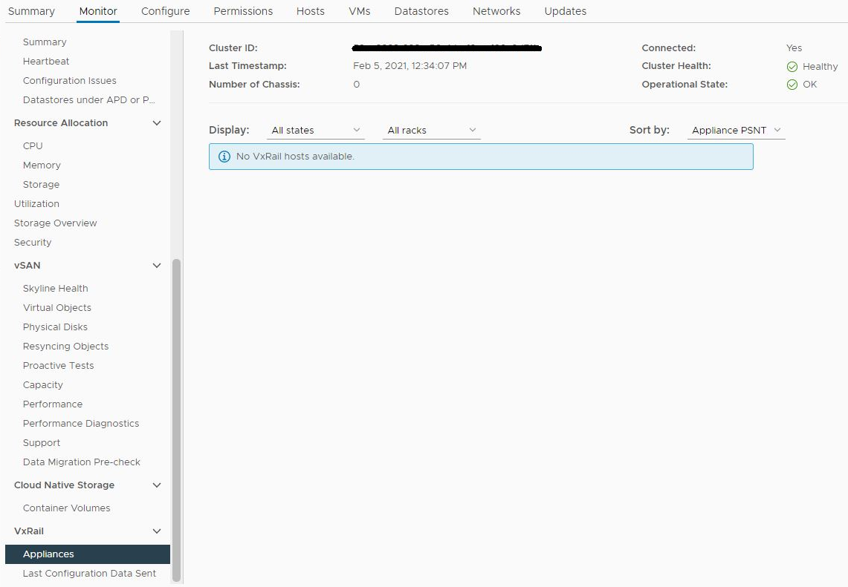Select the Monitor tab
The height and width of the screenshot is (587, 848).
tap(98, 11)
